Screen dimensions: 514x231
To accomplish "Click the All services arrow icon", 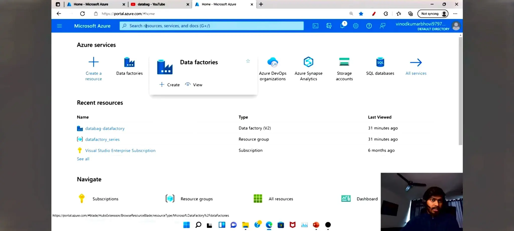I will [x=416, y=62].
